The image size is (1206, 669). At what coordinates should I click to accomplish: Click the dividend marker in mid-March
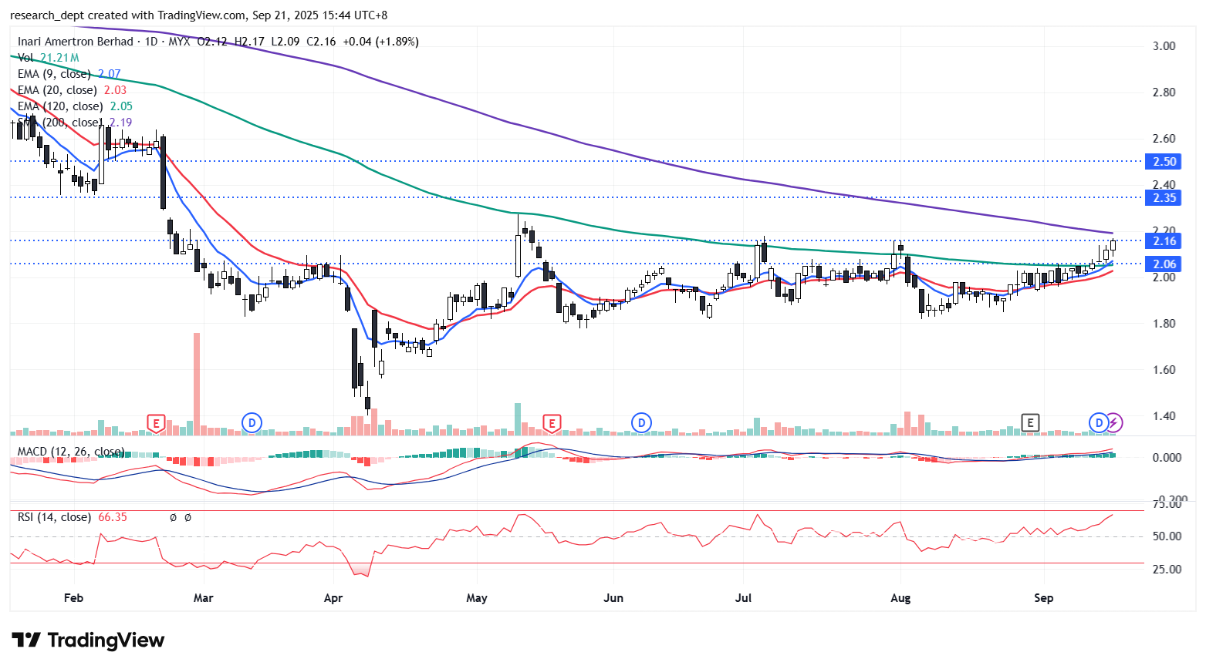click(252, 422)
